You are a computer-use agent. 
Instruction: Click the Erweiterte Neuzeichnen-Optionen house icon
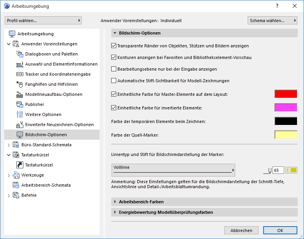pyautogui.click(x=19, y=125)
